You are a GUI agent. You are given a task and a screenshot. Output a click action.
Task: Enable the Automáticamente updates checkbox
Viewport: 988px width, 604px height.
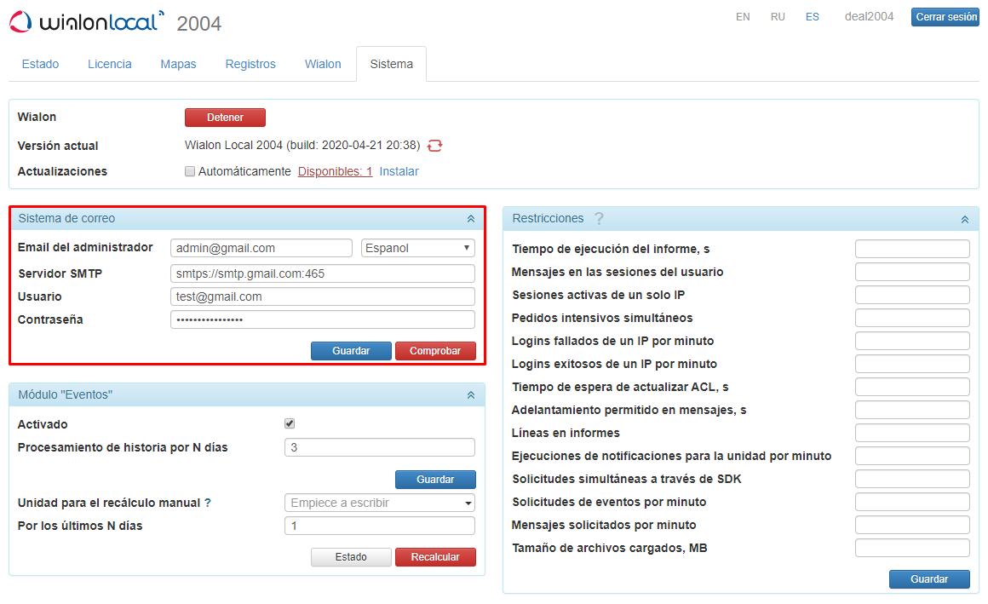tap(190, 171)
